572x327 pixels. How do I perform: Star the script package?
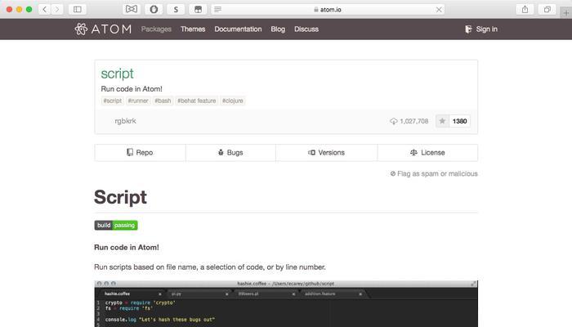442,121
